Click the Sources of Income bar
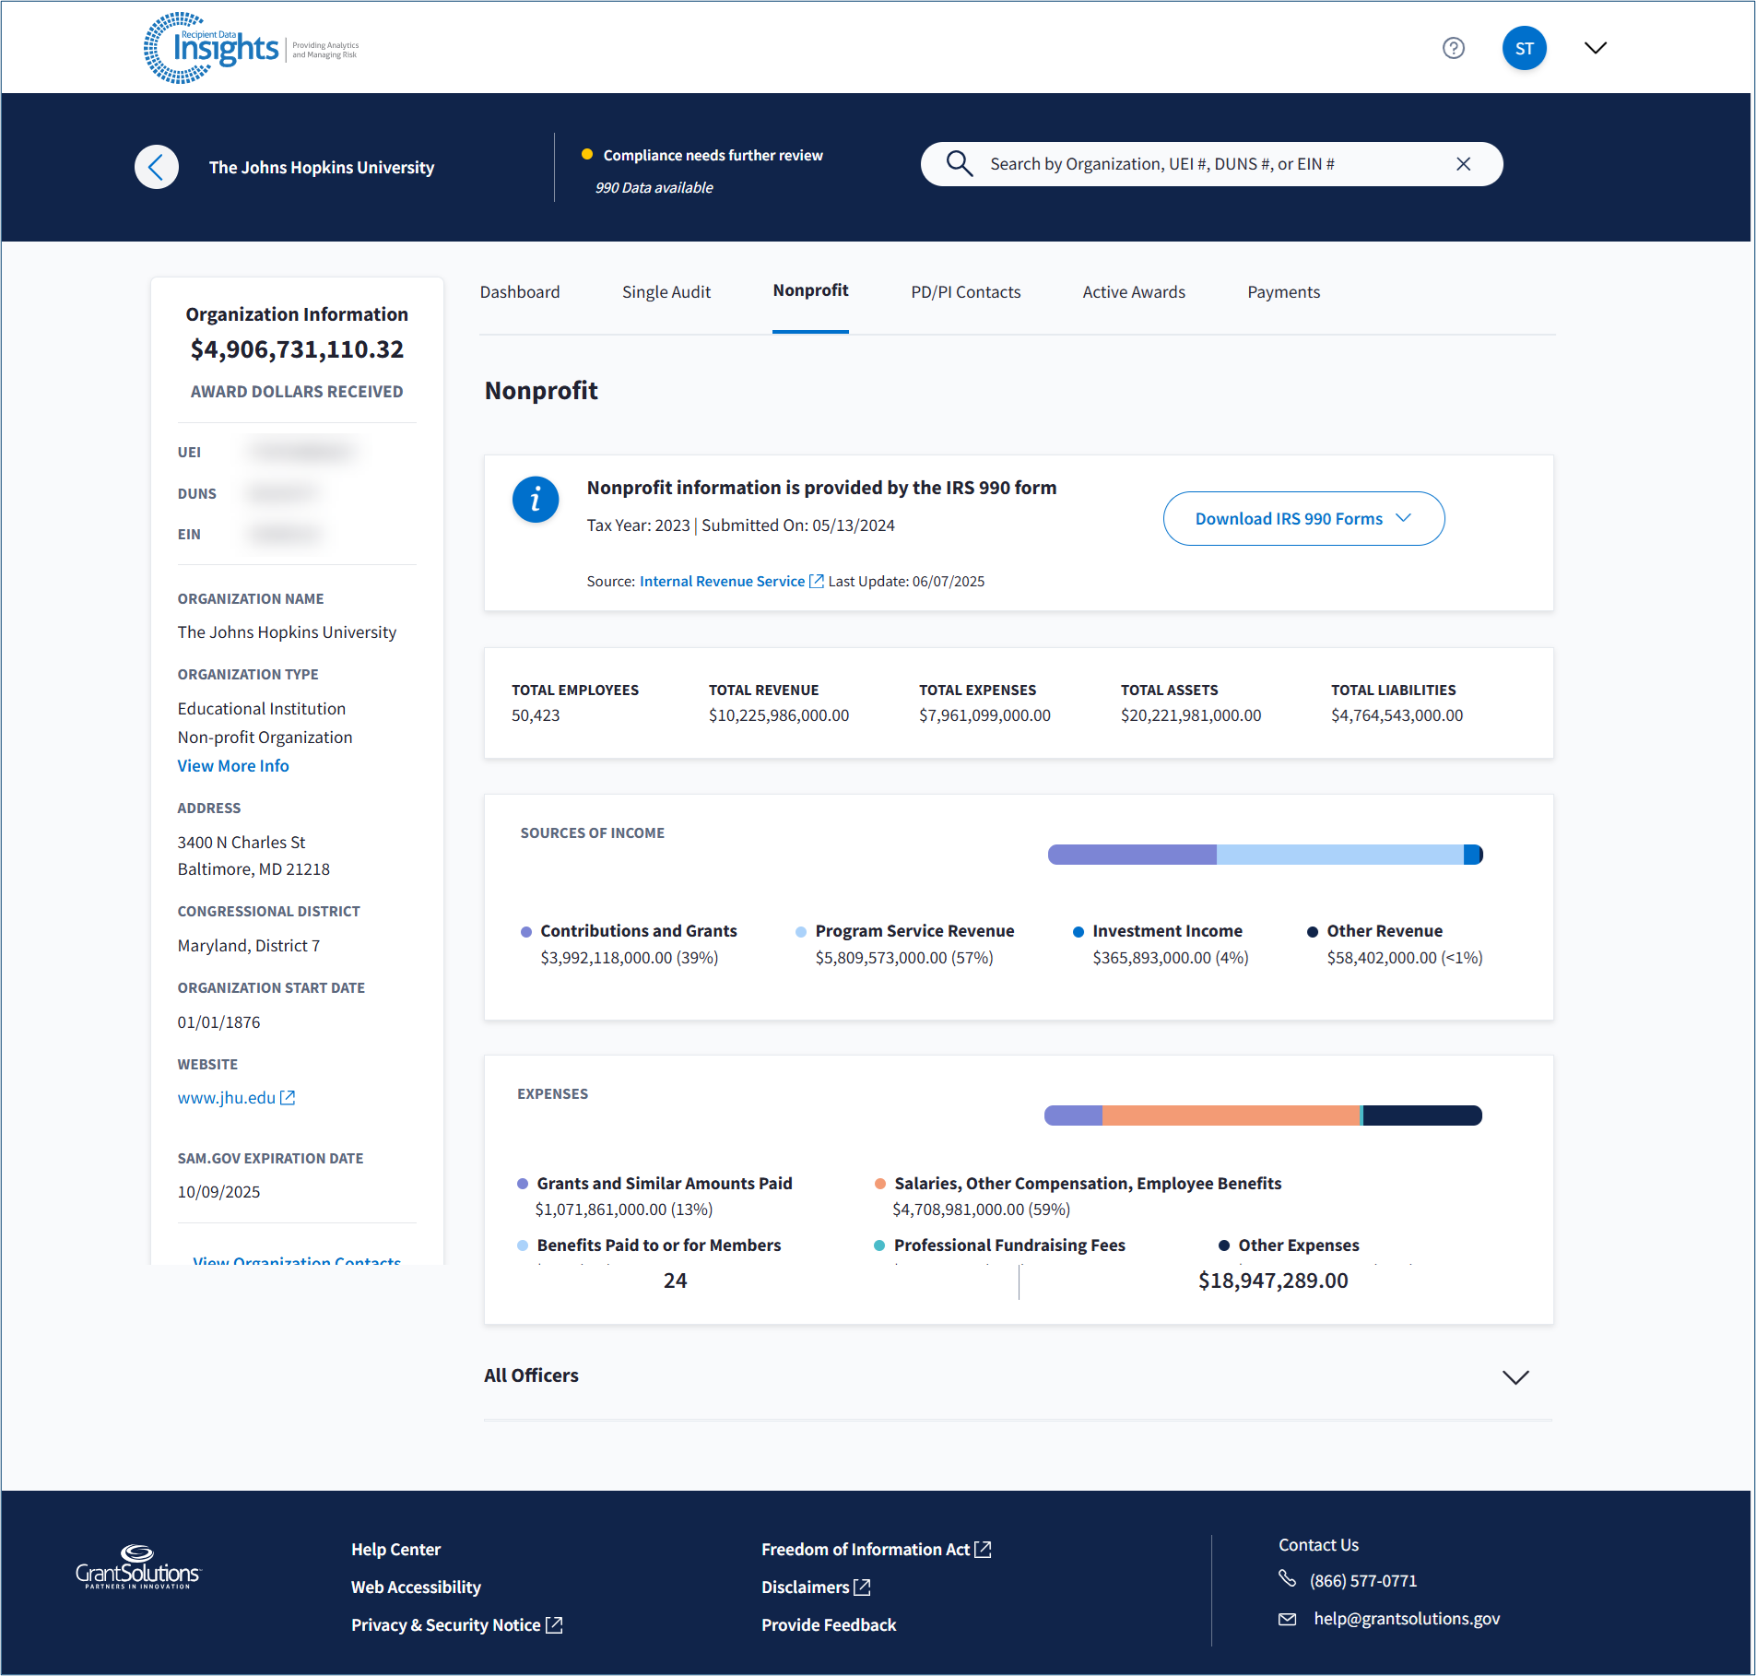 point(1265,855)
